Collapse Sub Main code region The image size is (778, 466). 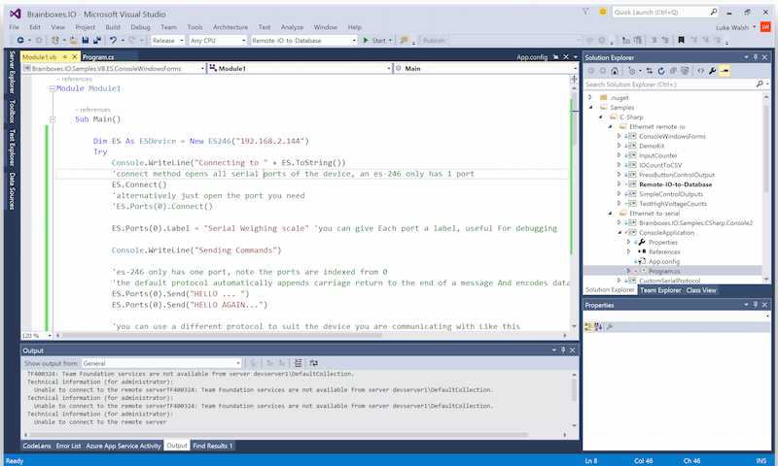53,118
